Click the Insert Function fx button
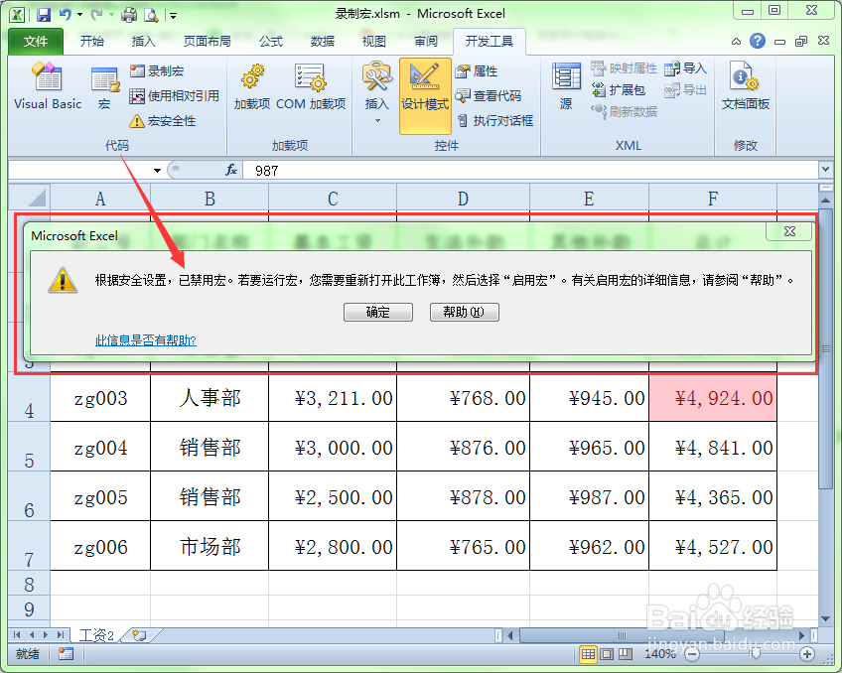The image size is (842, 673). (x=231, y=170)
